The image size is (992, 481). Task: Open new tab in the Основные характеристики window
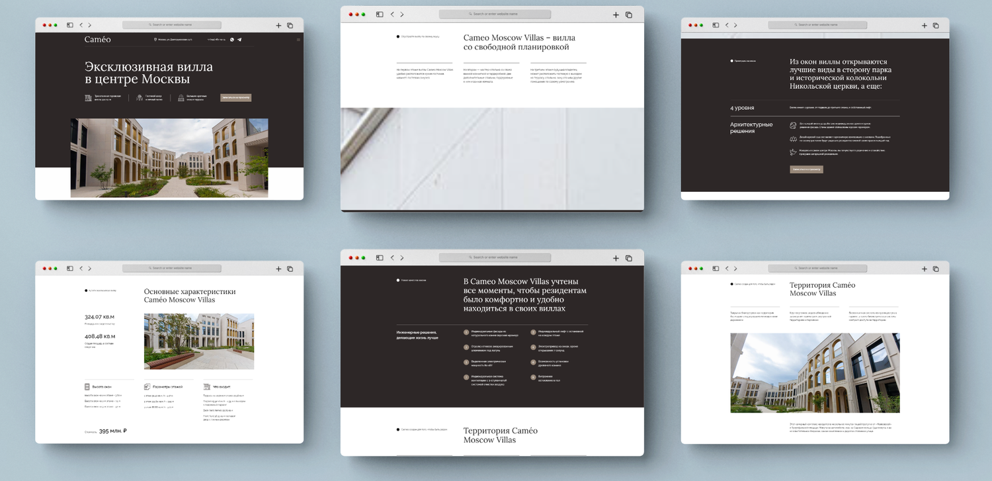[x=278, y=269]
